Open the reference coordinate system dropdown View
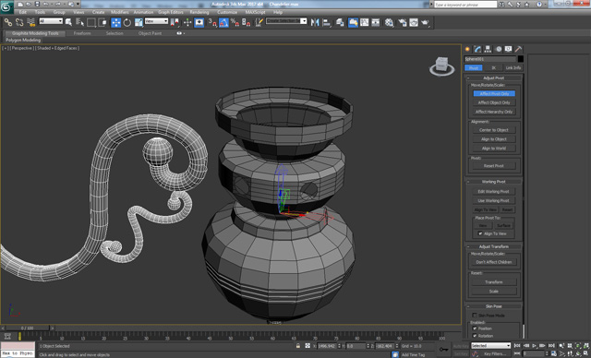The image size is (591, 358). pyautogui.click(x=156, y=21)
